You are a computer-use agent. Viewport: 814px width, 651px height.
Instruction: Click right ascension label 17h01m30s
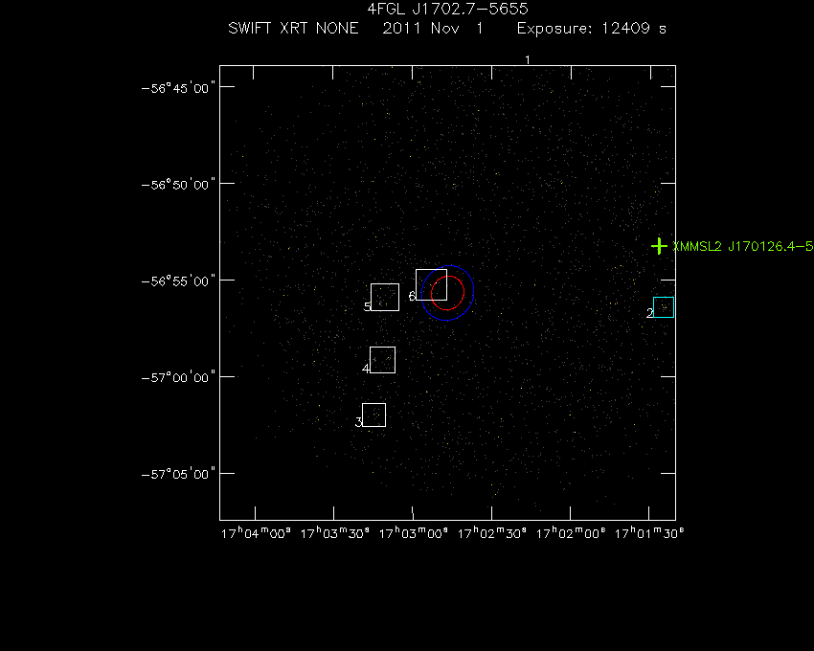649,533
